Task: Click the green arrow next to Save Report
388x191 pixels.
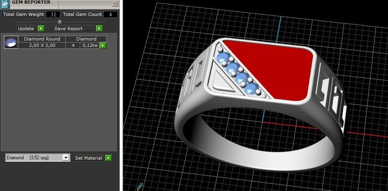Action: 99,29
